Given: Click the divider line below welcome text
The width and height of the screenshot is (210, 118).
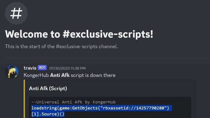Looking at the screenshot, I should click(108, 58).
